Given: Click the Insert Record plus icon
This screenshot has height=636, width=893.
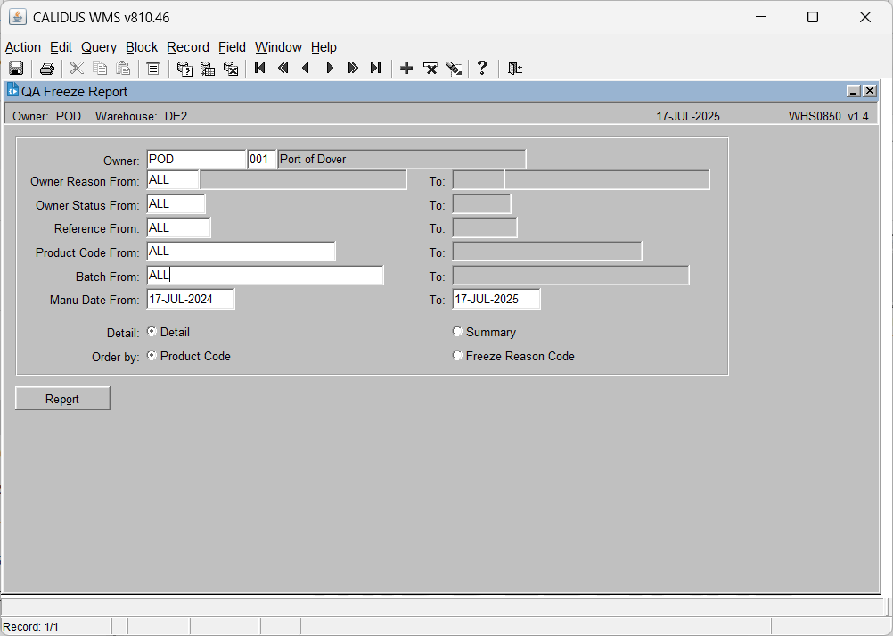Looking at the screenshot, I should point(406,69).
